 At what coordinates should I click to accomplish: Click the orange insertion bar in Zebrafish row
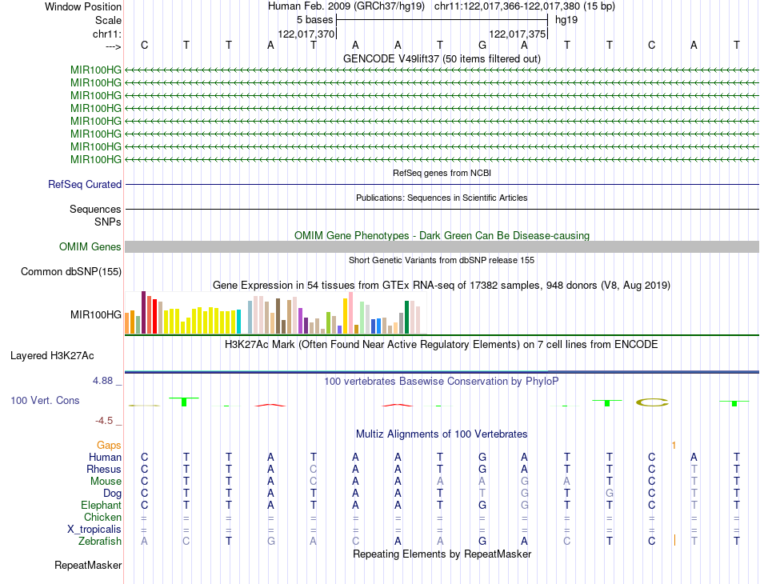pyautogui.click(x=674, y=540)
